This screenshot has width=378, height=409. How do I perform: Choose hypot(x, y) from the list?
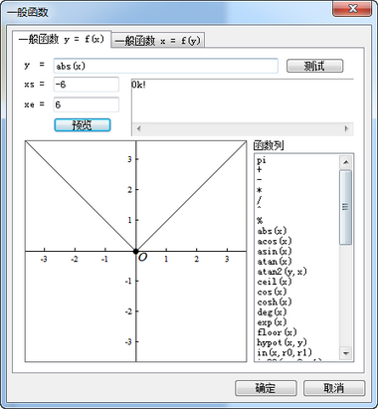click(x=282, y=342)
